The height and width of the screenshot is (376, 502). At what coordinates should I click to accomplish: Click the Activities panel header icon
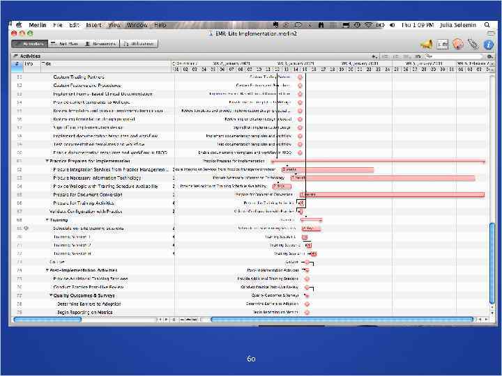[x=15, y=56]
